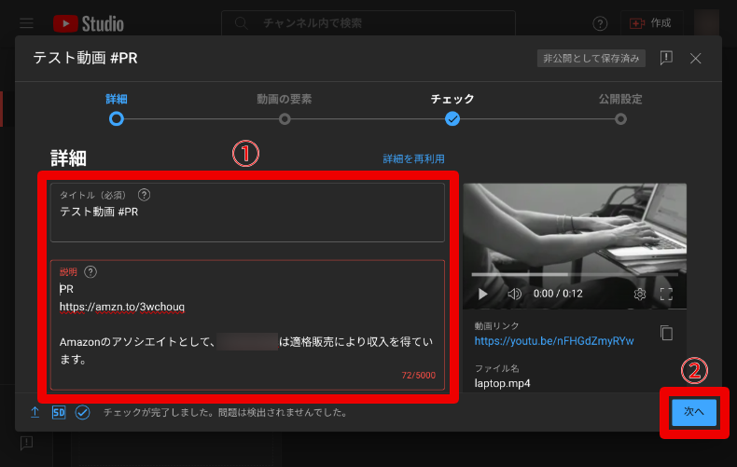This screenshot has width=737, height=467.
Task: Open preview settings gear icon
Action: (x=639, y=295)
